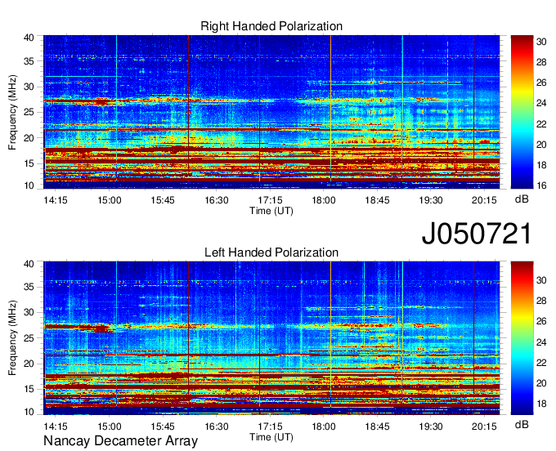Click the 22 dB tick on Left Handed colorbar
Viewport: 556px width, 451px height.
click(x=541, y=363)
